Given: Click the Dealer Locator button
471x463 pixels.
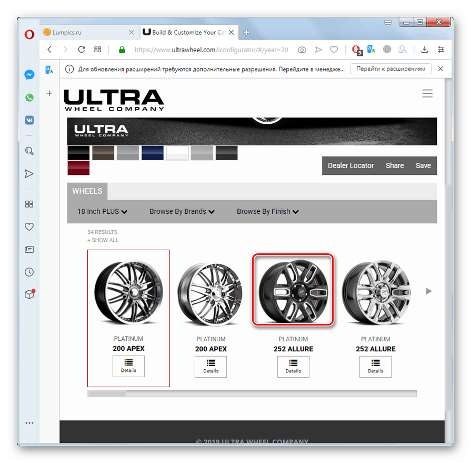Looking at the screenshot, I should click(x=350, y=165).
